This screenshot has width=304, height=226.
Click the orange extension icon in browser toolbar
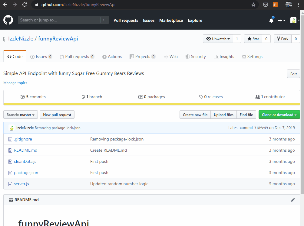pyautogui.click(x=275, y=5)
